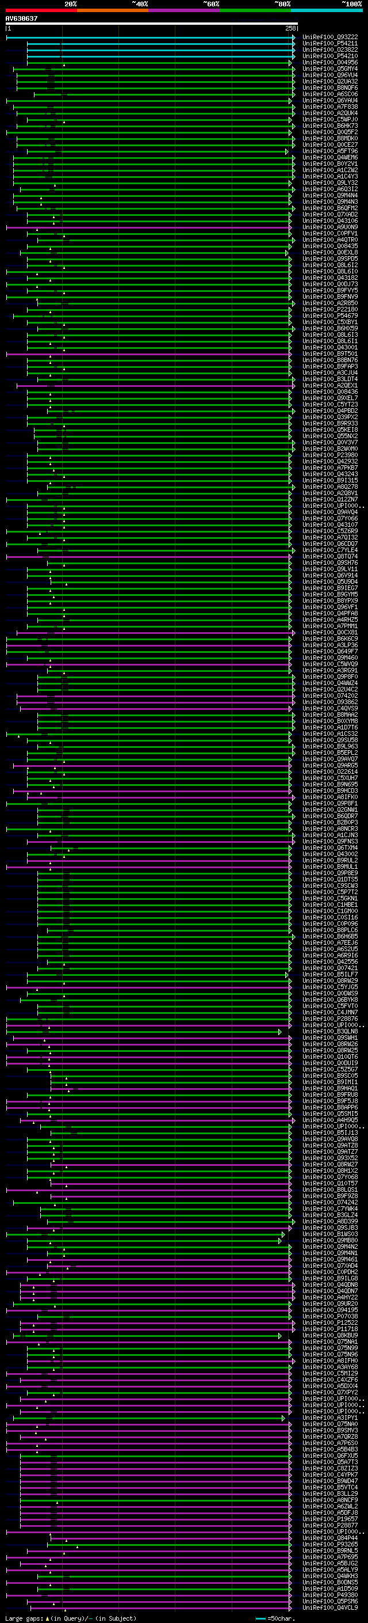Open hit UniRef100_Q96VU4
The image size is (368, 1623).
coord(330,75)
